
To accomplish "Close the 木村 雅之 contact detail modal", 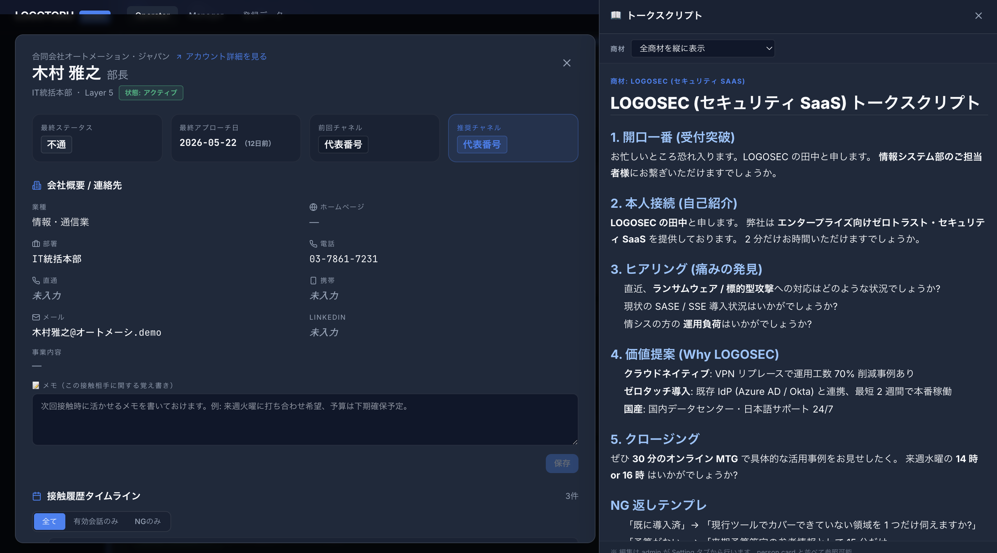I will pos(567,63).
